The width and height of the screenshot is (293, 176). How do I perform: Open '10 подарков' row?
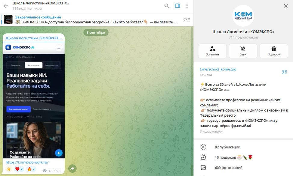coord(243,157)
